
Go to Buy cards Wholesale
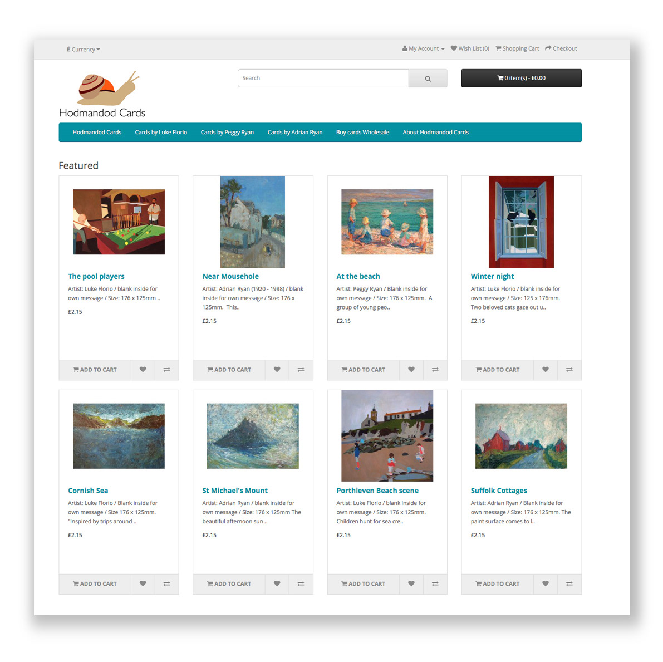point(362,133)
